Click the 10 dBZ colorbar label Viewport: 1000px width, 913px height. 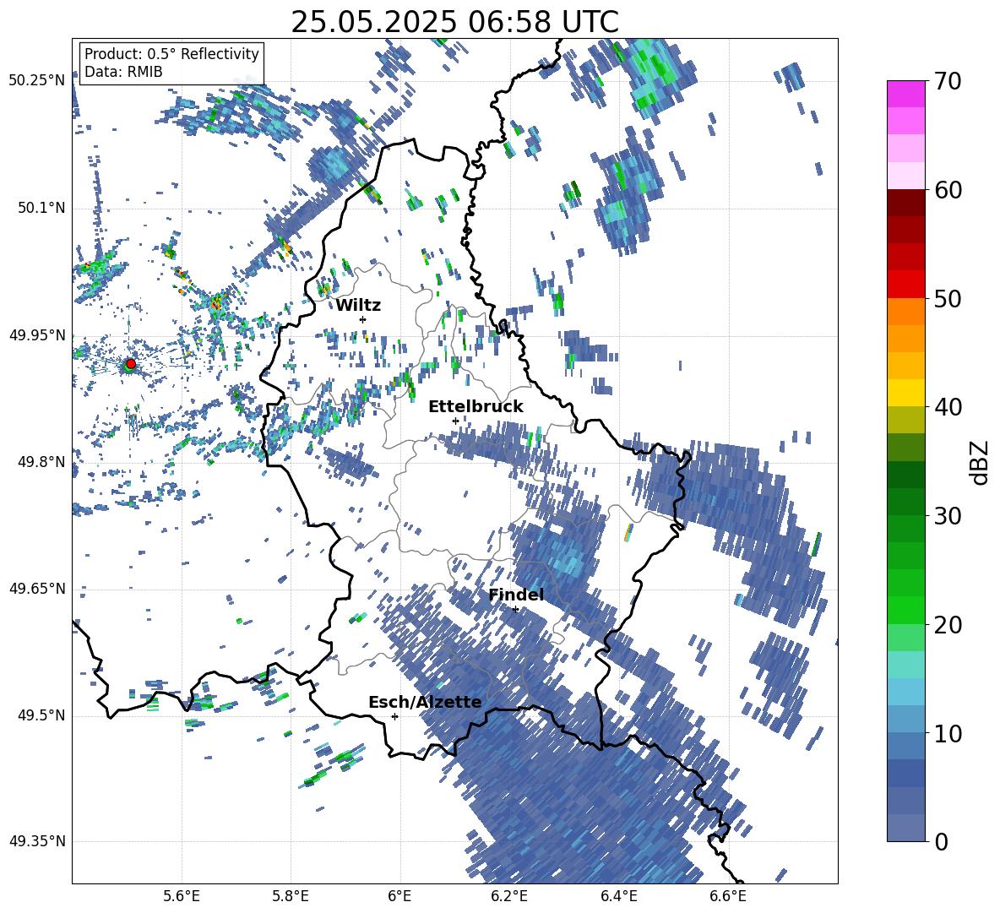(947, 733)
